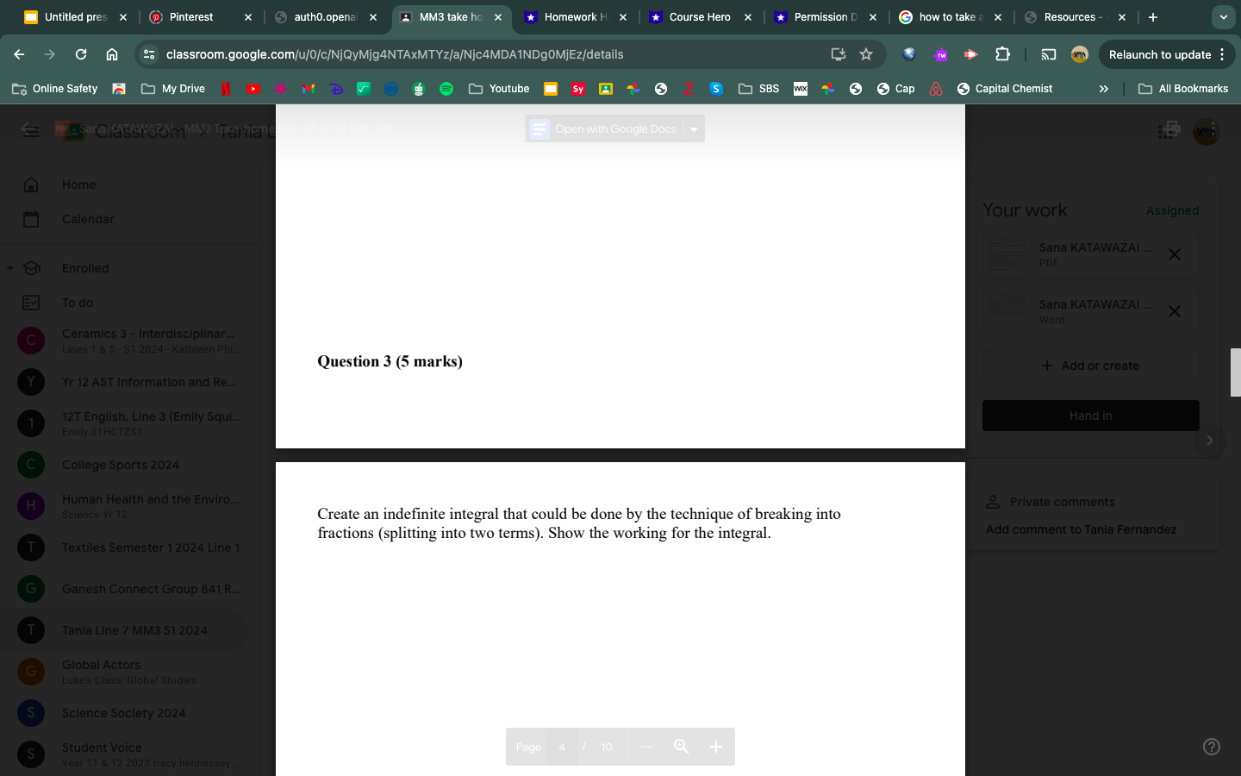Click the Home icon in Classroom sidebar
1241x776 pixels.
[x=30, y=184]
